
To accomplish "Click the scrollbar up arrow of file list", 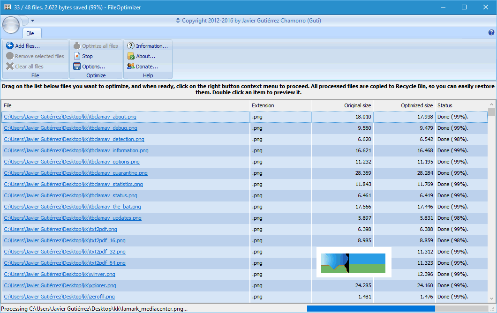I will pos(491,104).
